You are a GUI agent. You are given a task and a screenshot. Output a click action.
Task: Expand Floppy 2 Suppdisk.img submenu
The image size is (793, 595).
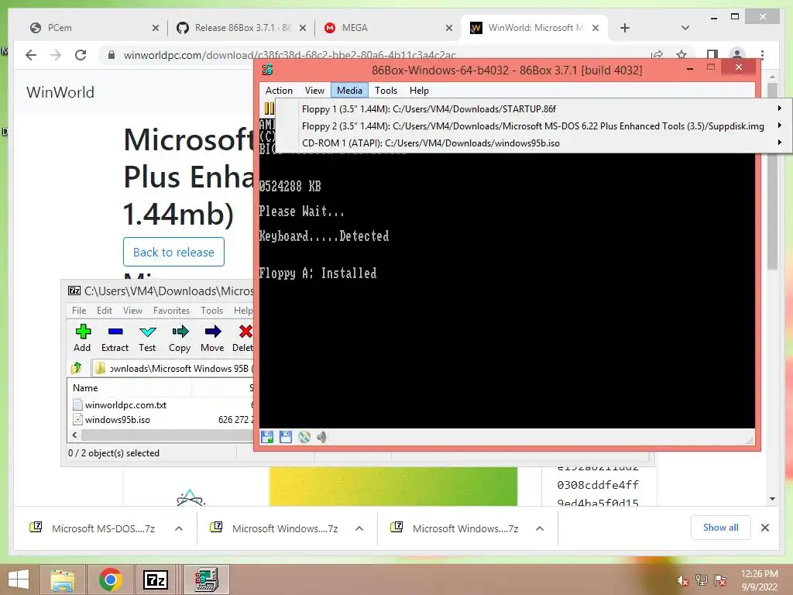(x=779, y=126)
